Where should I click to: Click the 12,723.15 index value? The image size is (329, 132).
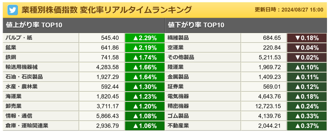coord(268,106)
